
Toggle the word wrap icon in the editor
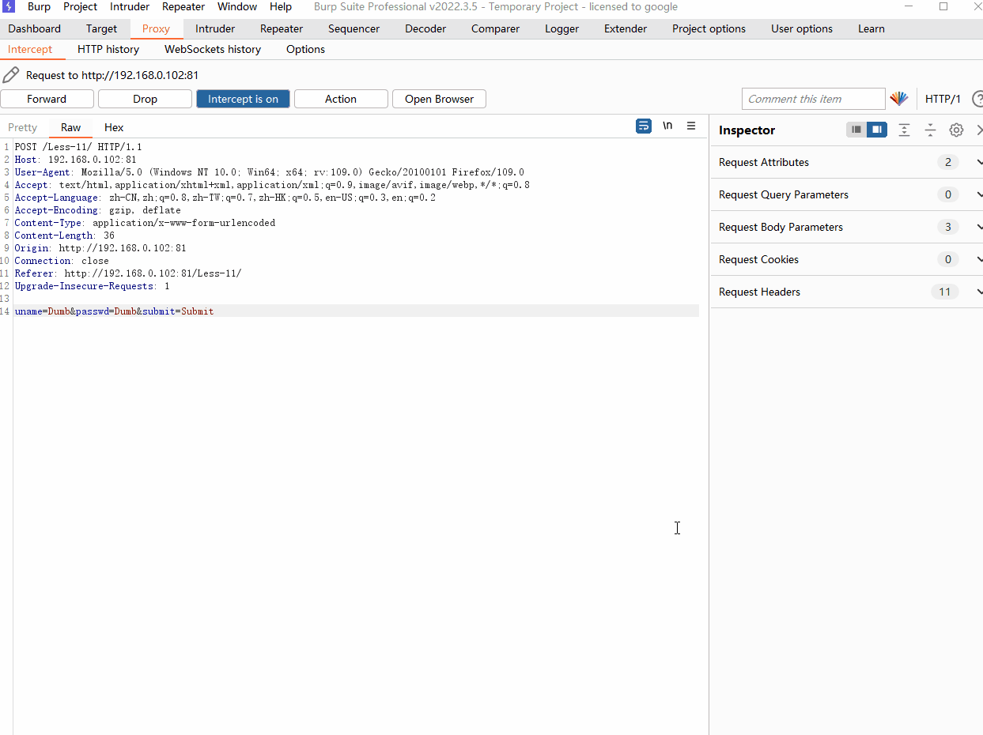point(644,126)
